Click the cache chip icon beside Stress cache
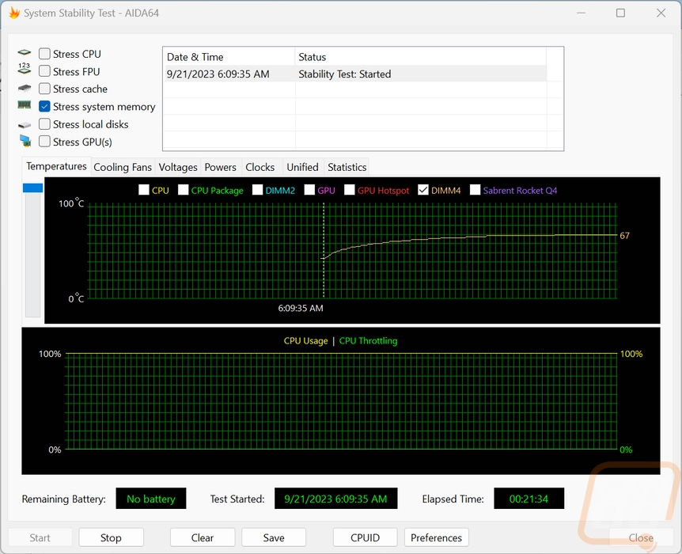 tap(25, 88)
